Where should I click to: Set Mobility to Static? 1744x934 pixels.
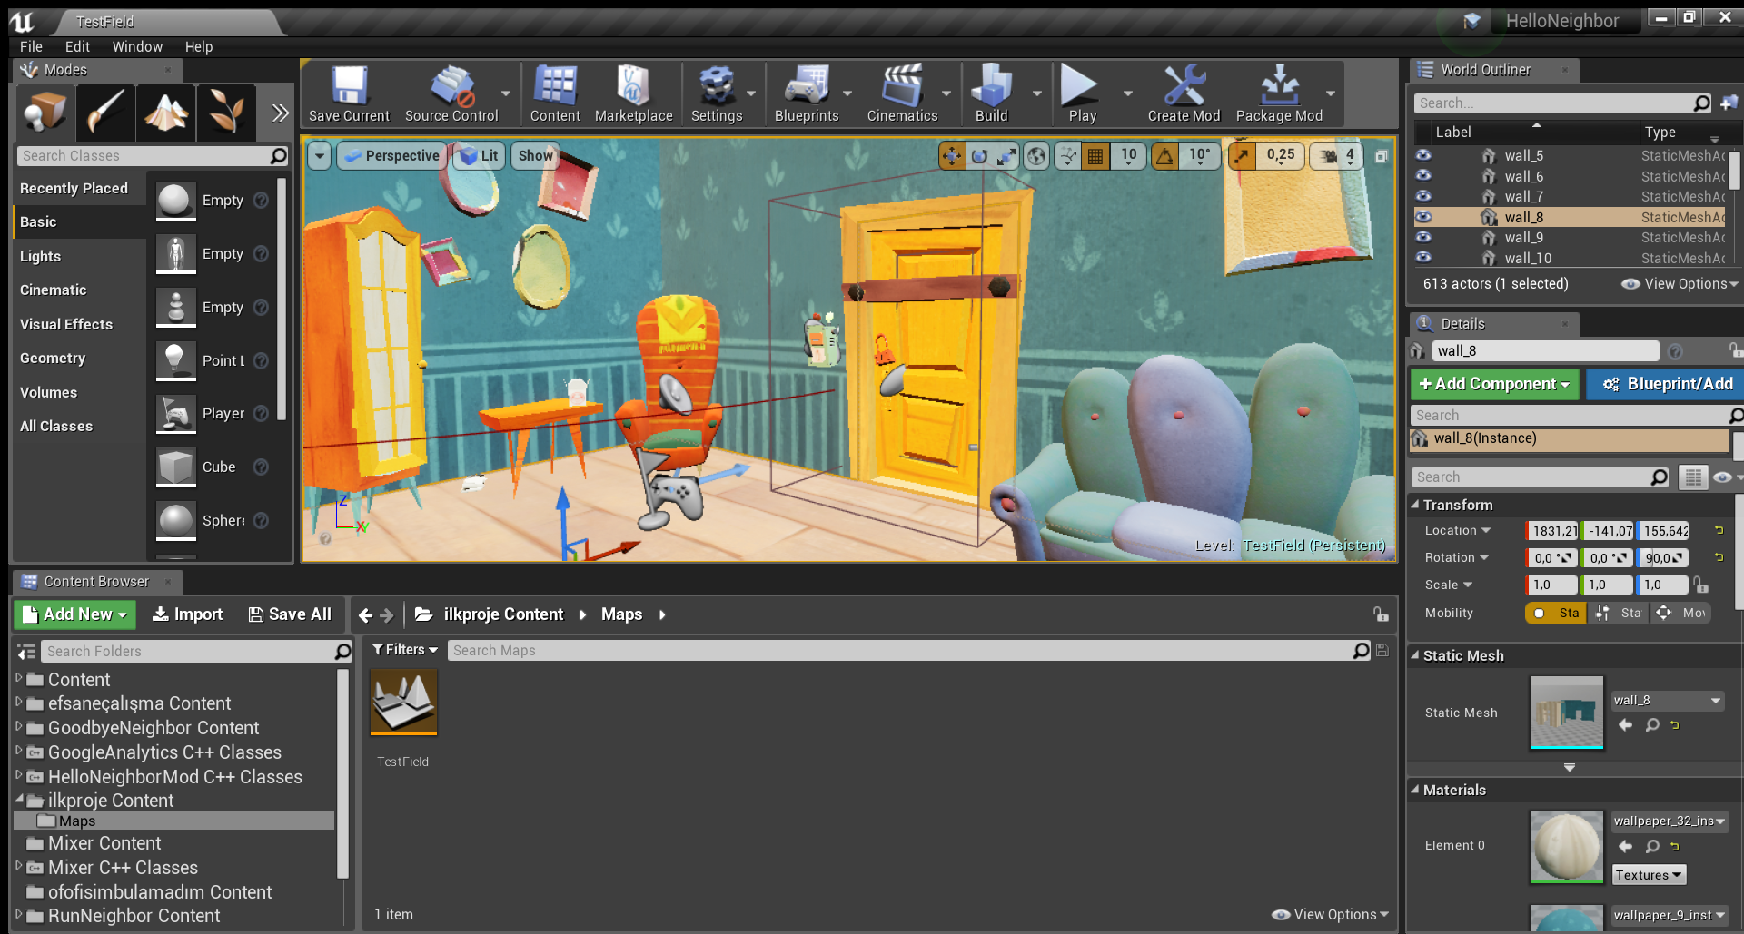[x=1555, y=613]
